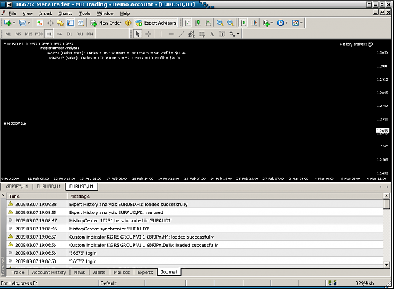Open the Indicators list dropdown
The height and width of the screenshot is (289, 394).
click(268, 23)
